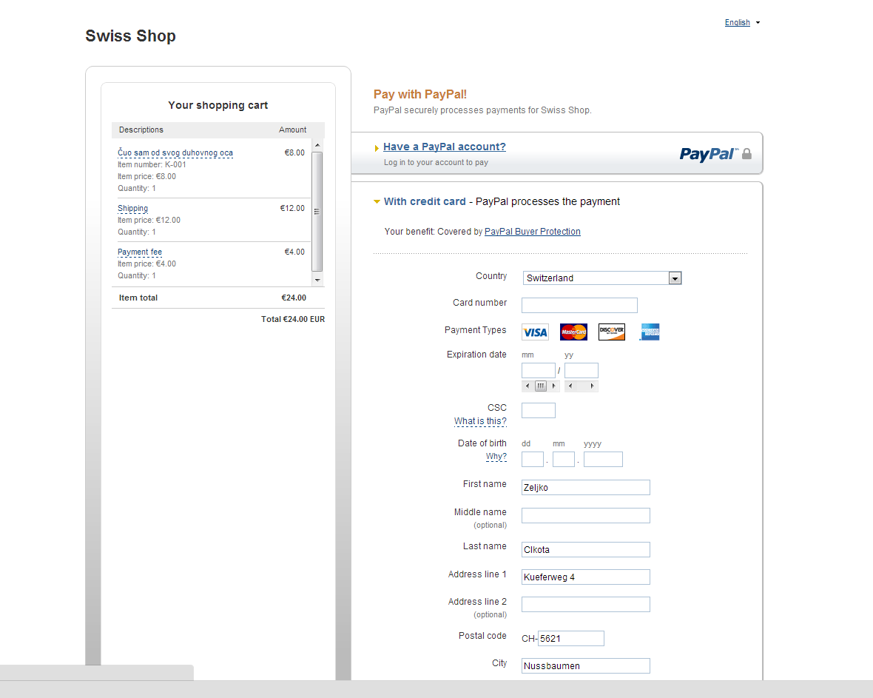873x698 pixels.
Task: Click the Descriptions column header
Action: (141, 130)
